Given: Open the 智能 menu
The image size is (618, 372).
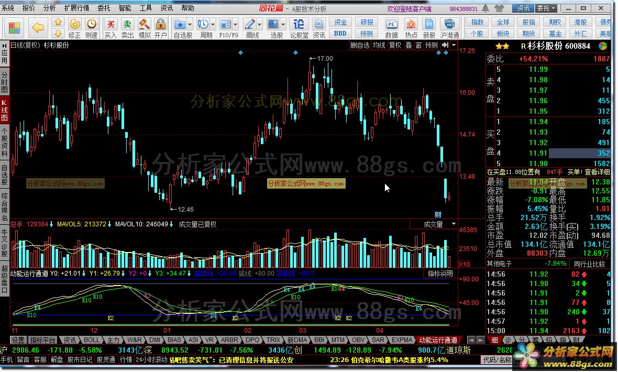Looking at the screenshot, I should [125, 8].
